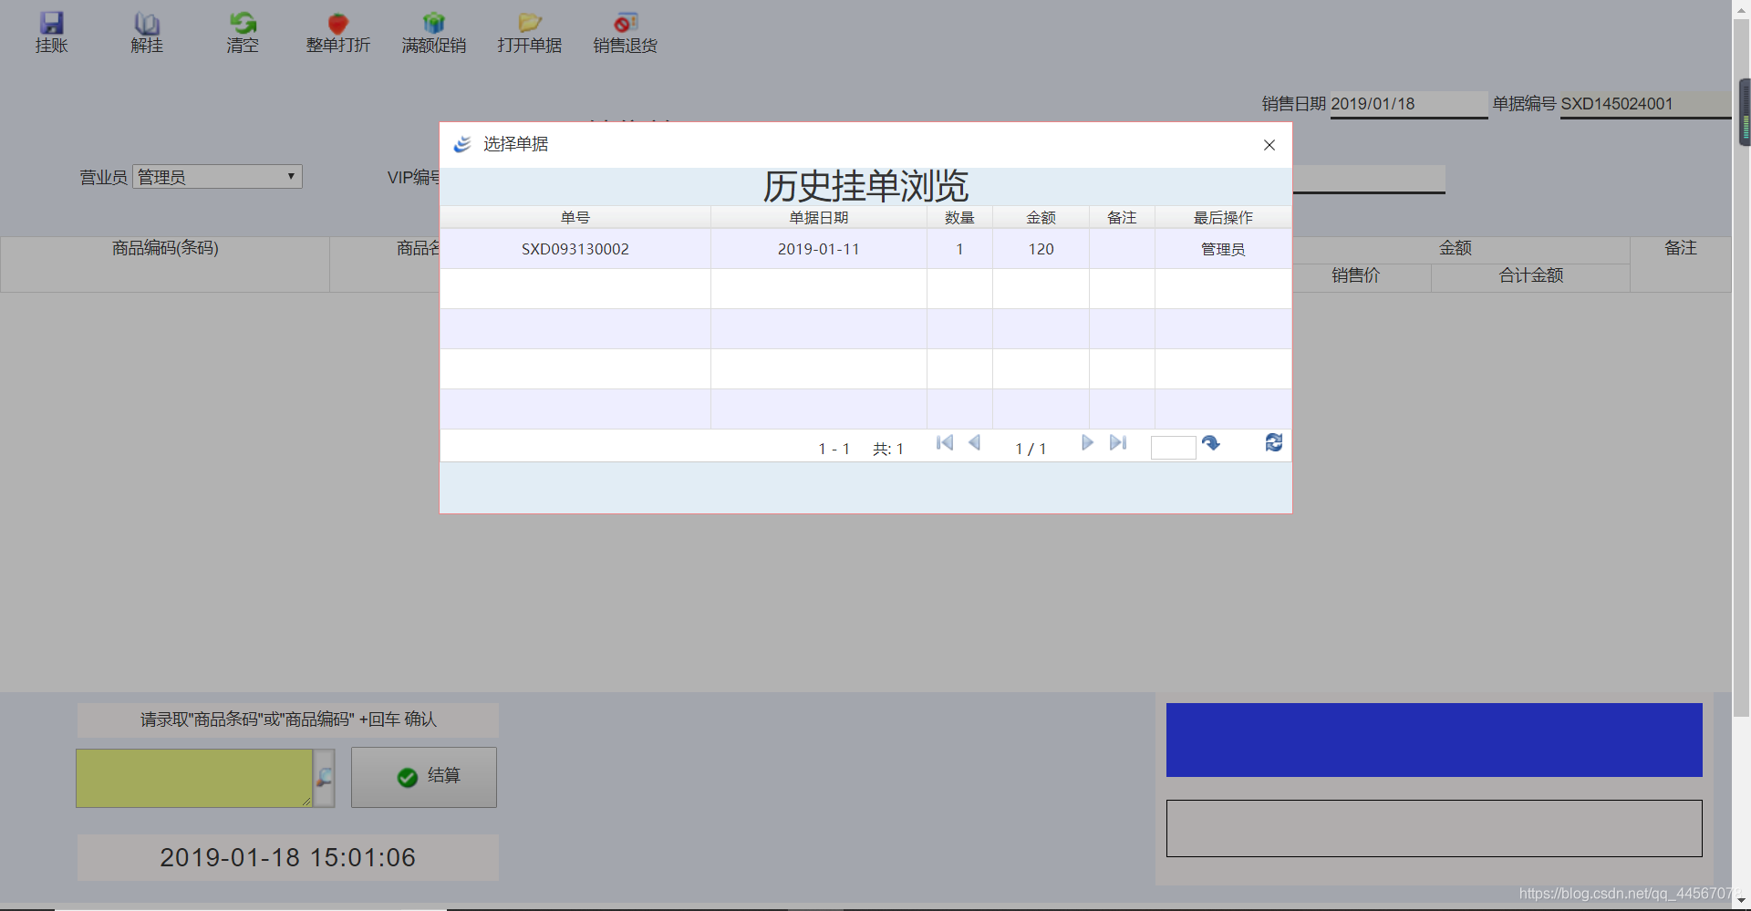
Task: Close the 选择单据 dialog
Action: point(1269,145)
